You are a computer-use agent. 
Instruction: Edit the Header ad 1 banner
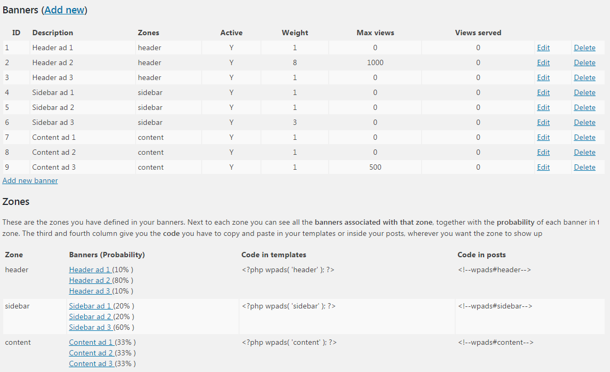pos(543,48)
